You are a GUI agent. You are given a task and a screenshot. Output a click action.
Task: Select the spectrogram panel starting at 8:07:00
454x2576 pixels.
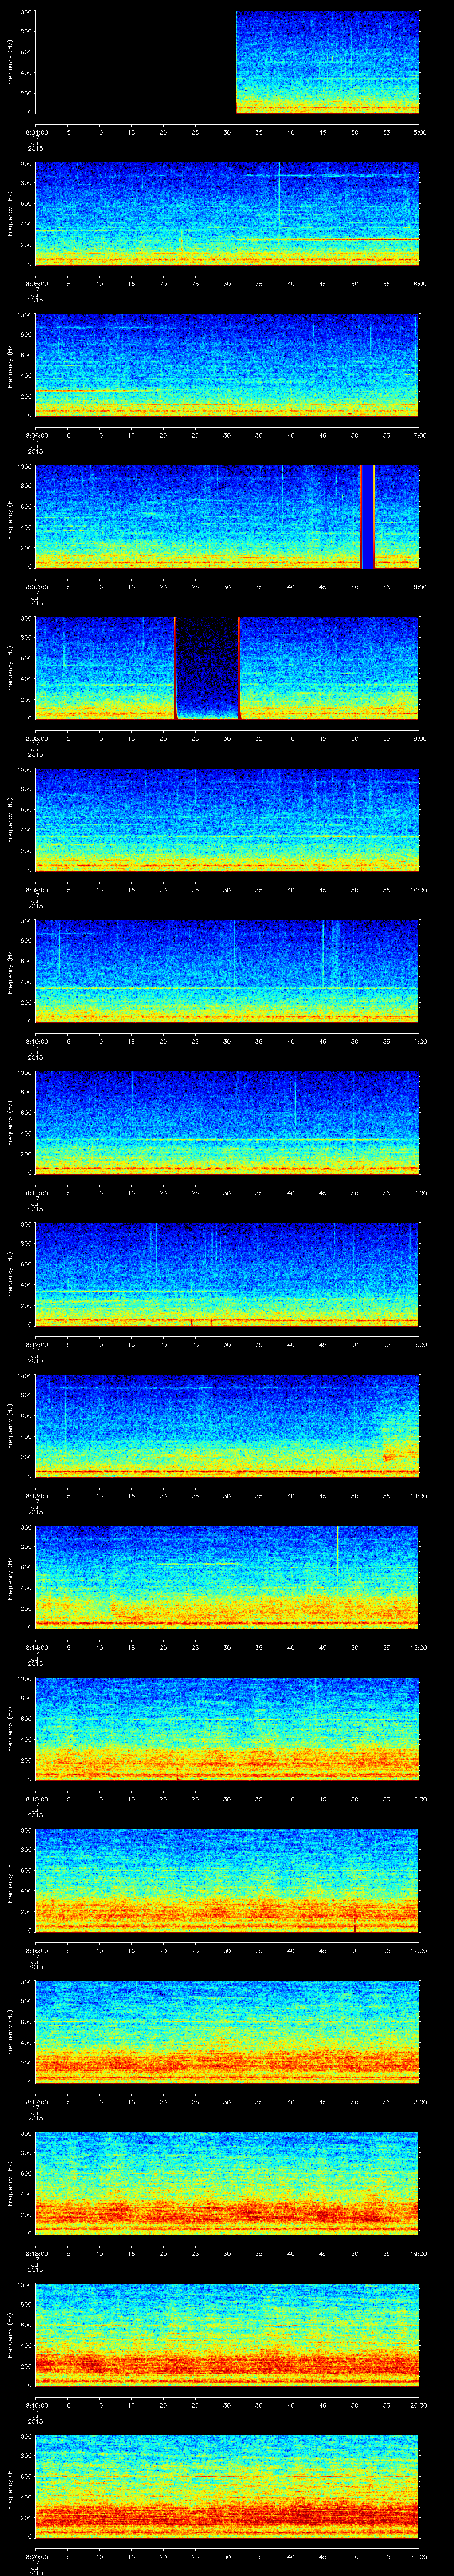click(x=227, y=517)
